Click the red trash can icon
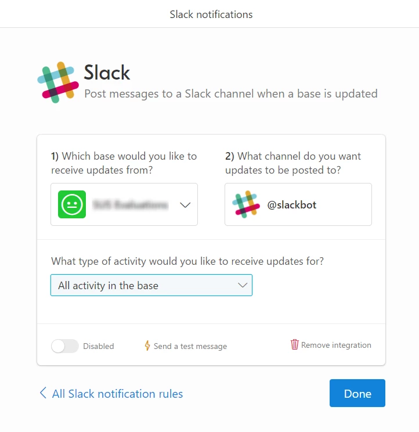Image resolution: width=419 pixels, height=432 pixels. tap(295, 344)
